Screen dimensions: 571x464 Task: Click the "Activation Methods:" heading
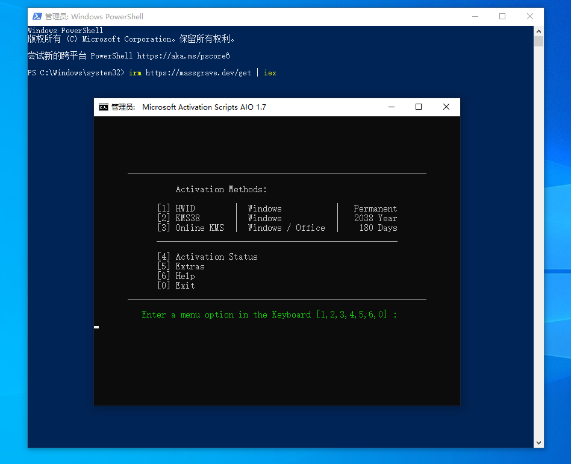pos(221,189)
